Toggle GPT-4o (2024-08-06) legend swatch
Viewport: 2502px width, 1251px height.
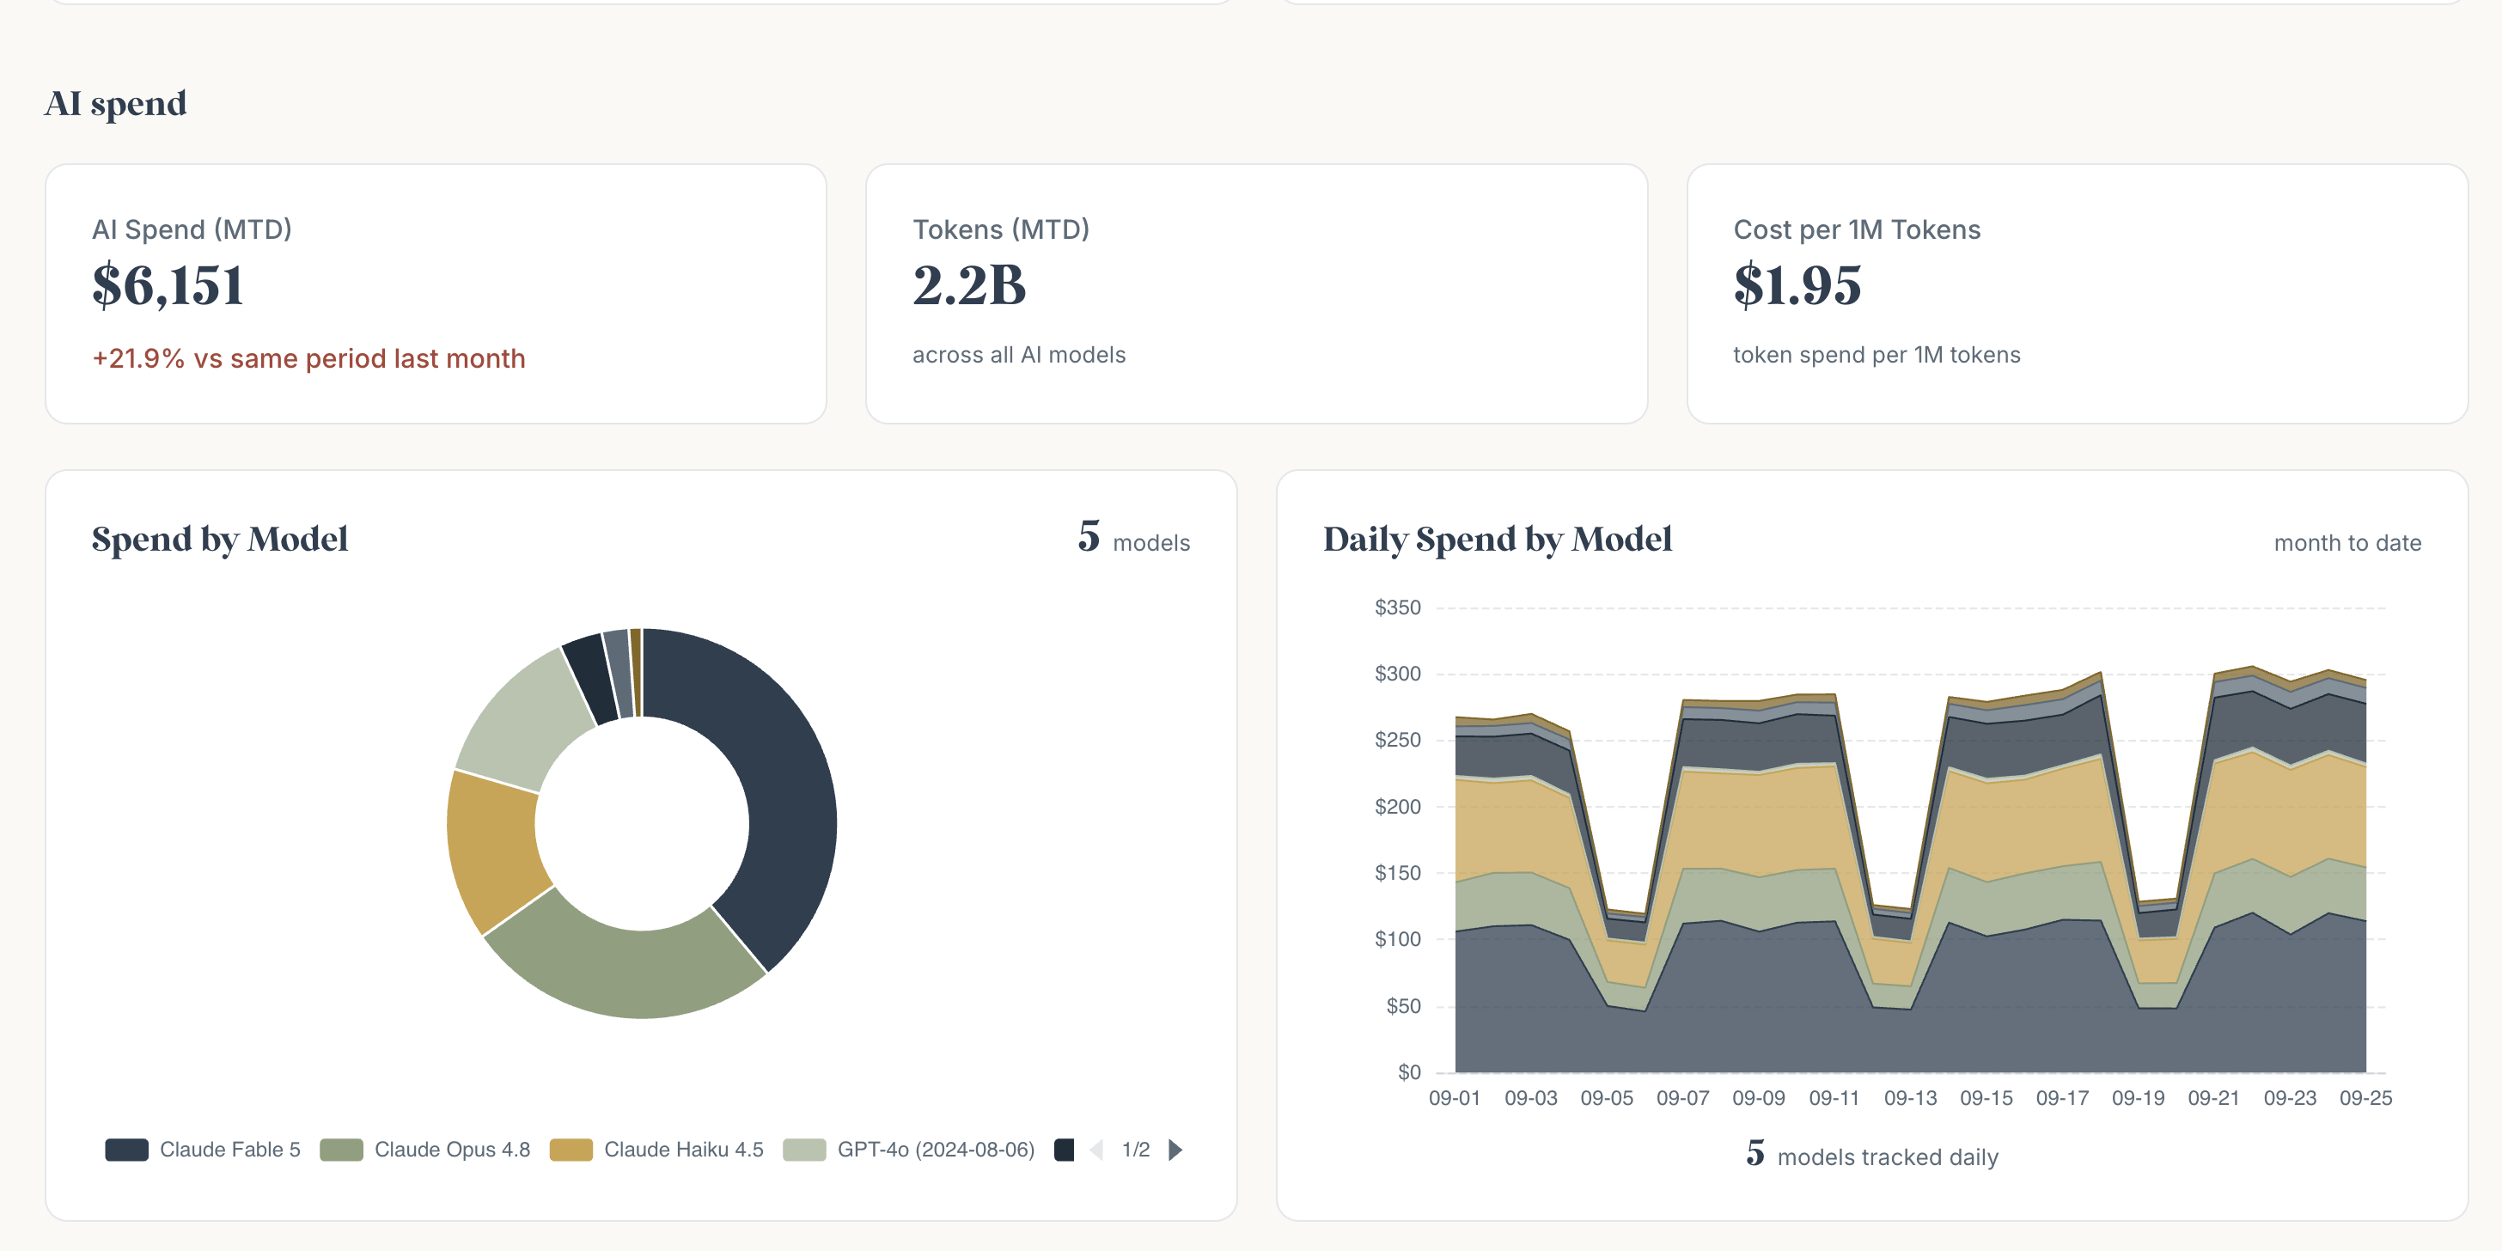click(804, 1150)
